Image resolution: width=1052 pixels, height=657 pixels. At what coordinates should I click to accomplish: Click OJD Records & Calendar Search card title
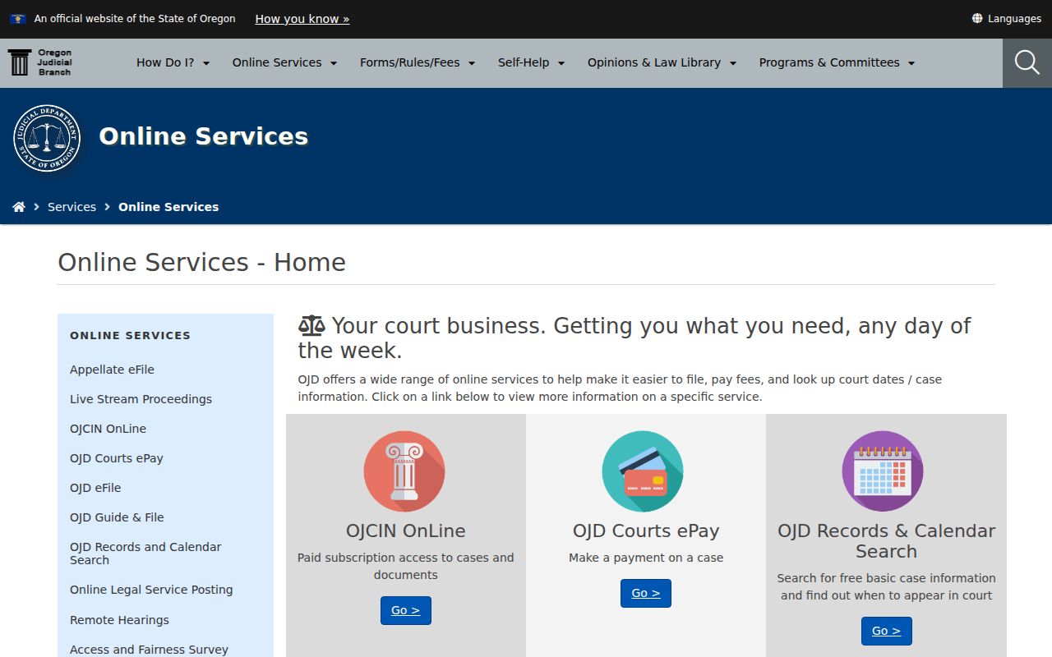887,541
